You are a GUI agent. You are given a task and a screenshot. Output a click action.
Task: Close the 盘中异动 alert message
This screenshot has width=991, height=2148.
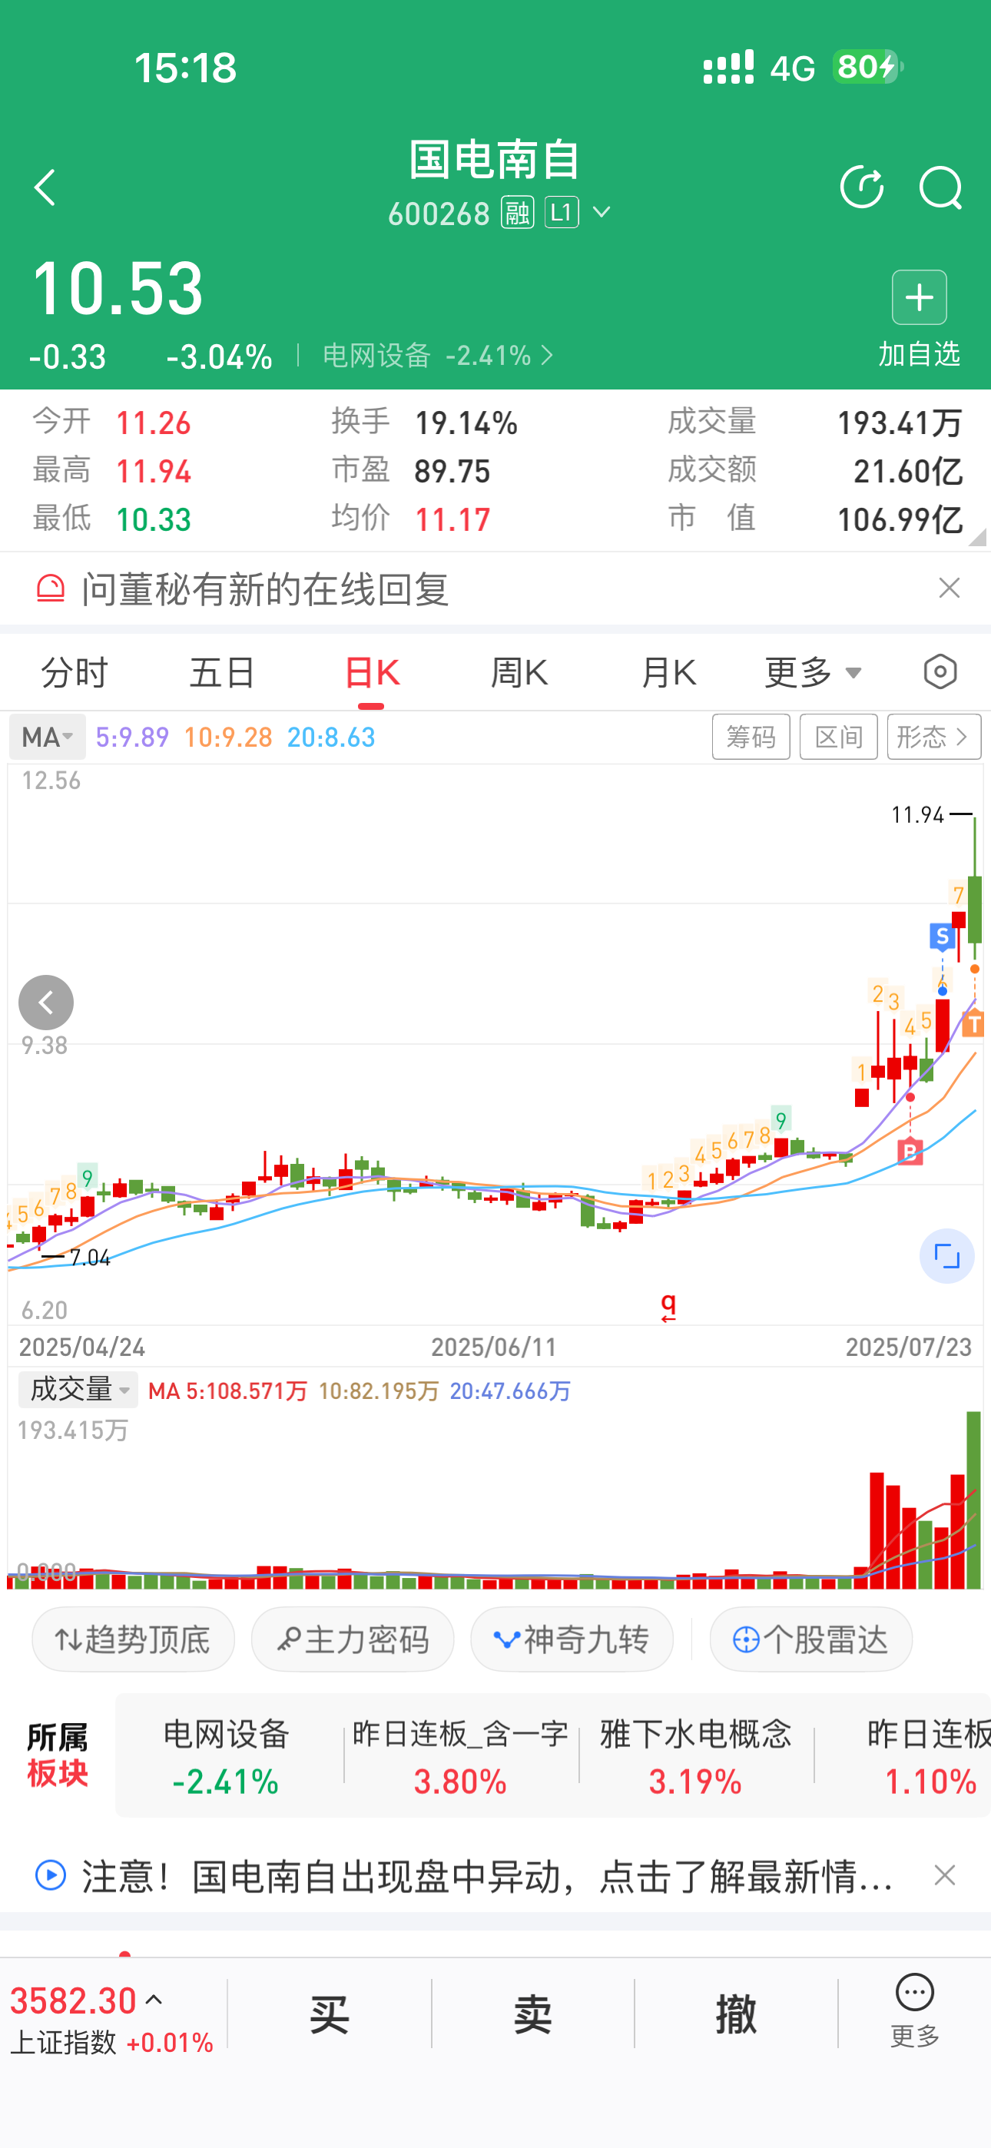tap(944, 1875)
